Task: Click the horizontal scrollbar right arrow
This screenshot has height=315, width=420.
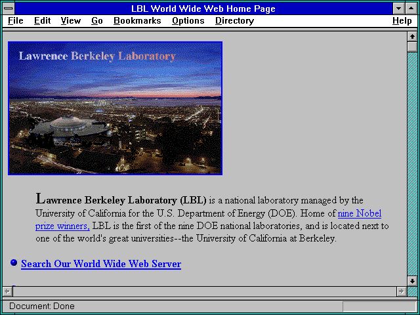Action: pyautogui.click(x=401, y=291)
